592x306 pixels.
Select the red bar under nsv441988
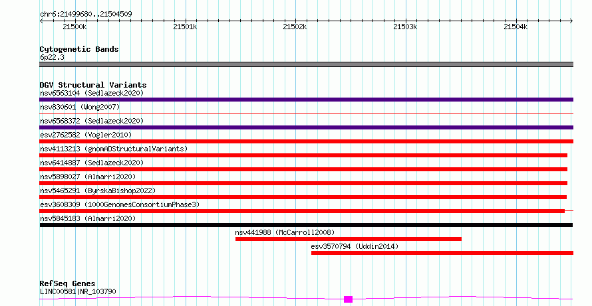[x=349, y=239]
